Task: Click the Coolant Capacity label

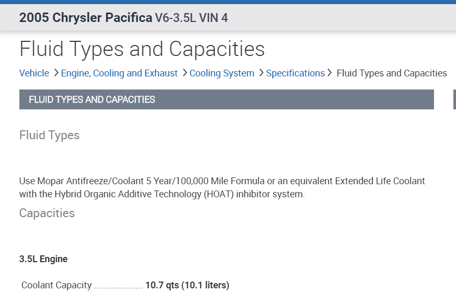Action: 57,285
